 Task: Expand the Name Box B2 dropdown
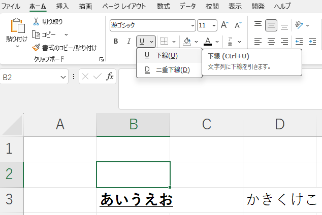click(63, 77)
